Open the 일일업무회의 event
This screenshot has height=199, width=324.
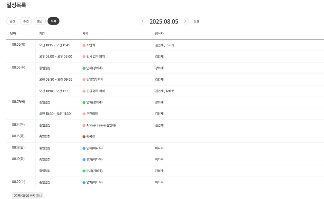[x=94, y=79]
